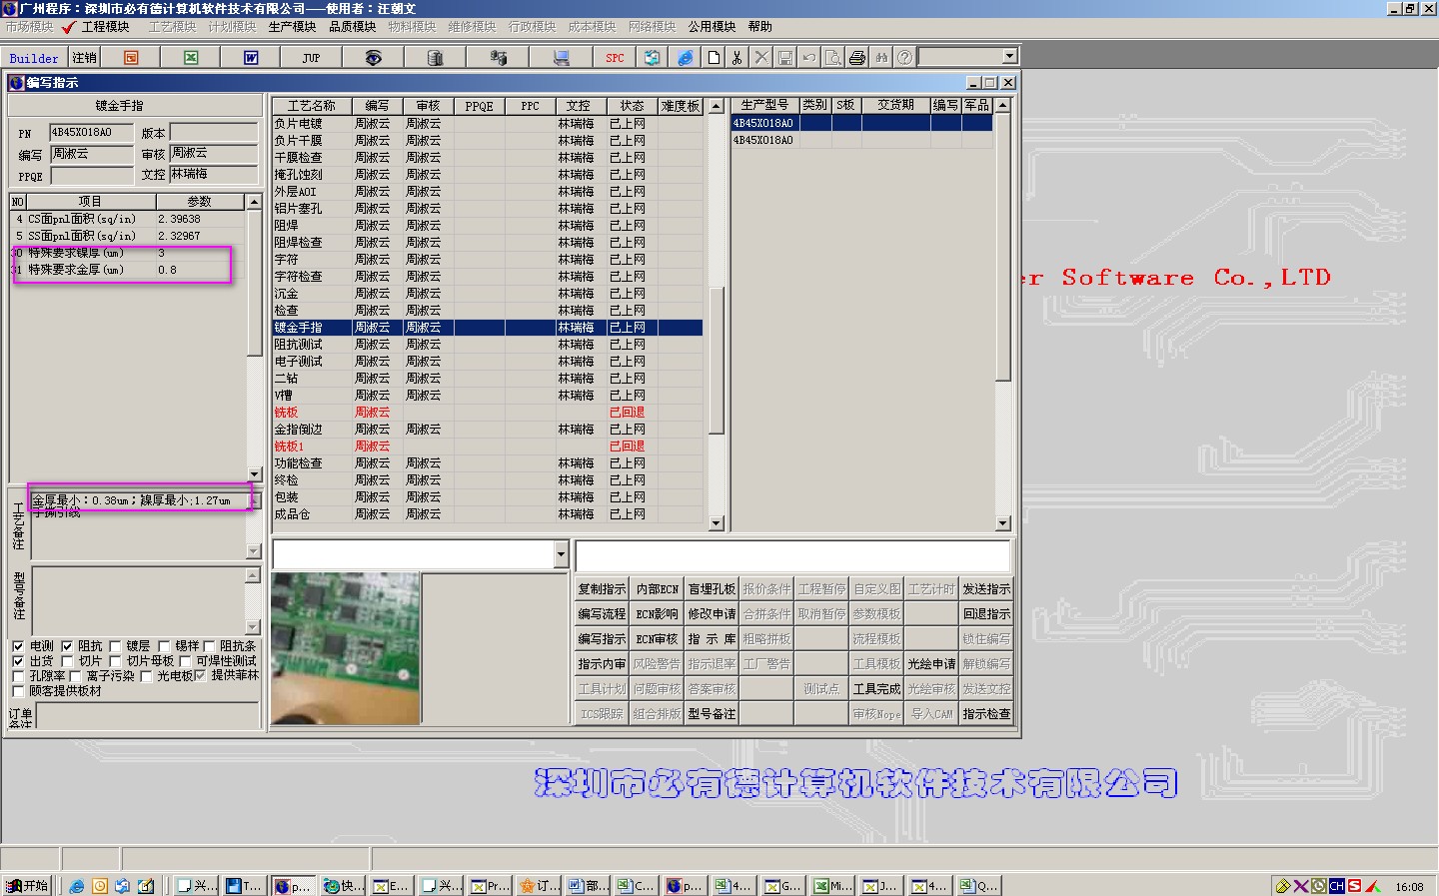
Task: Open the 市场模块 menu
Action: pos(29,27)
